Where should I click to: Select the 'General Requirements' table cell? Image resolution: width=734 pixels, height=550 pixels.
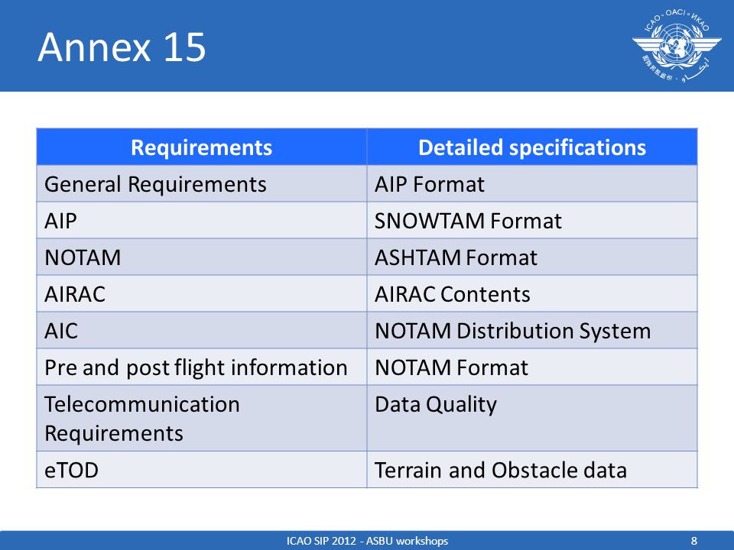[x=202, y=184]
